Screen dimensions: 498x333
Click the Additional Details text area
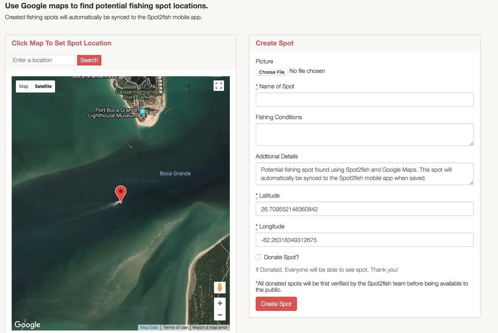[364, 174]
